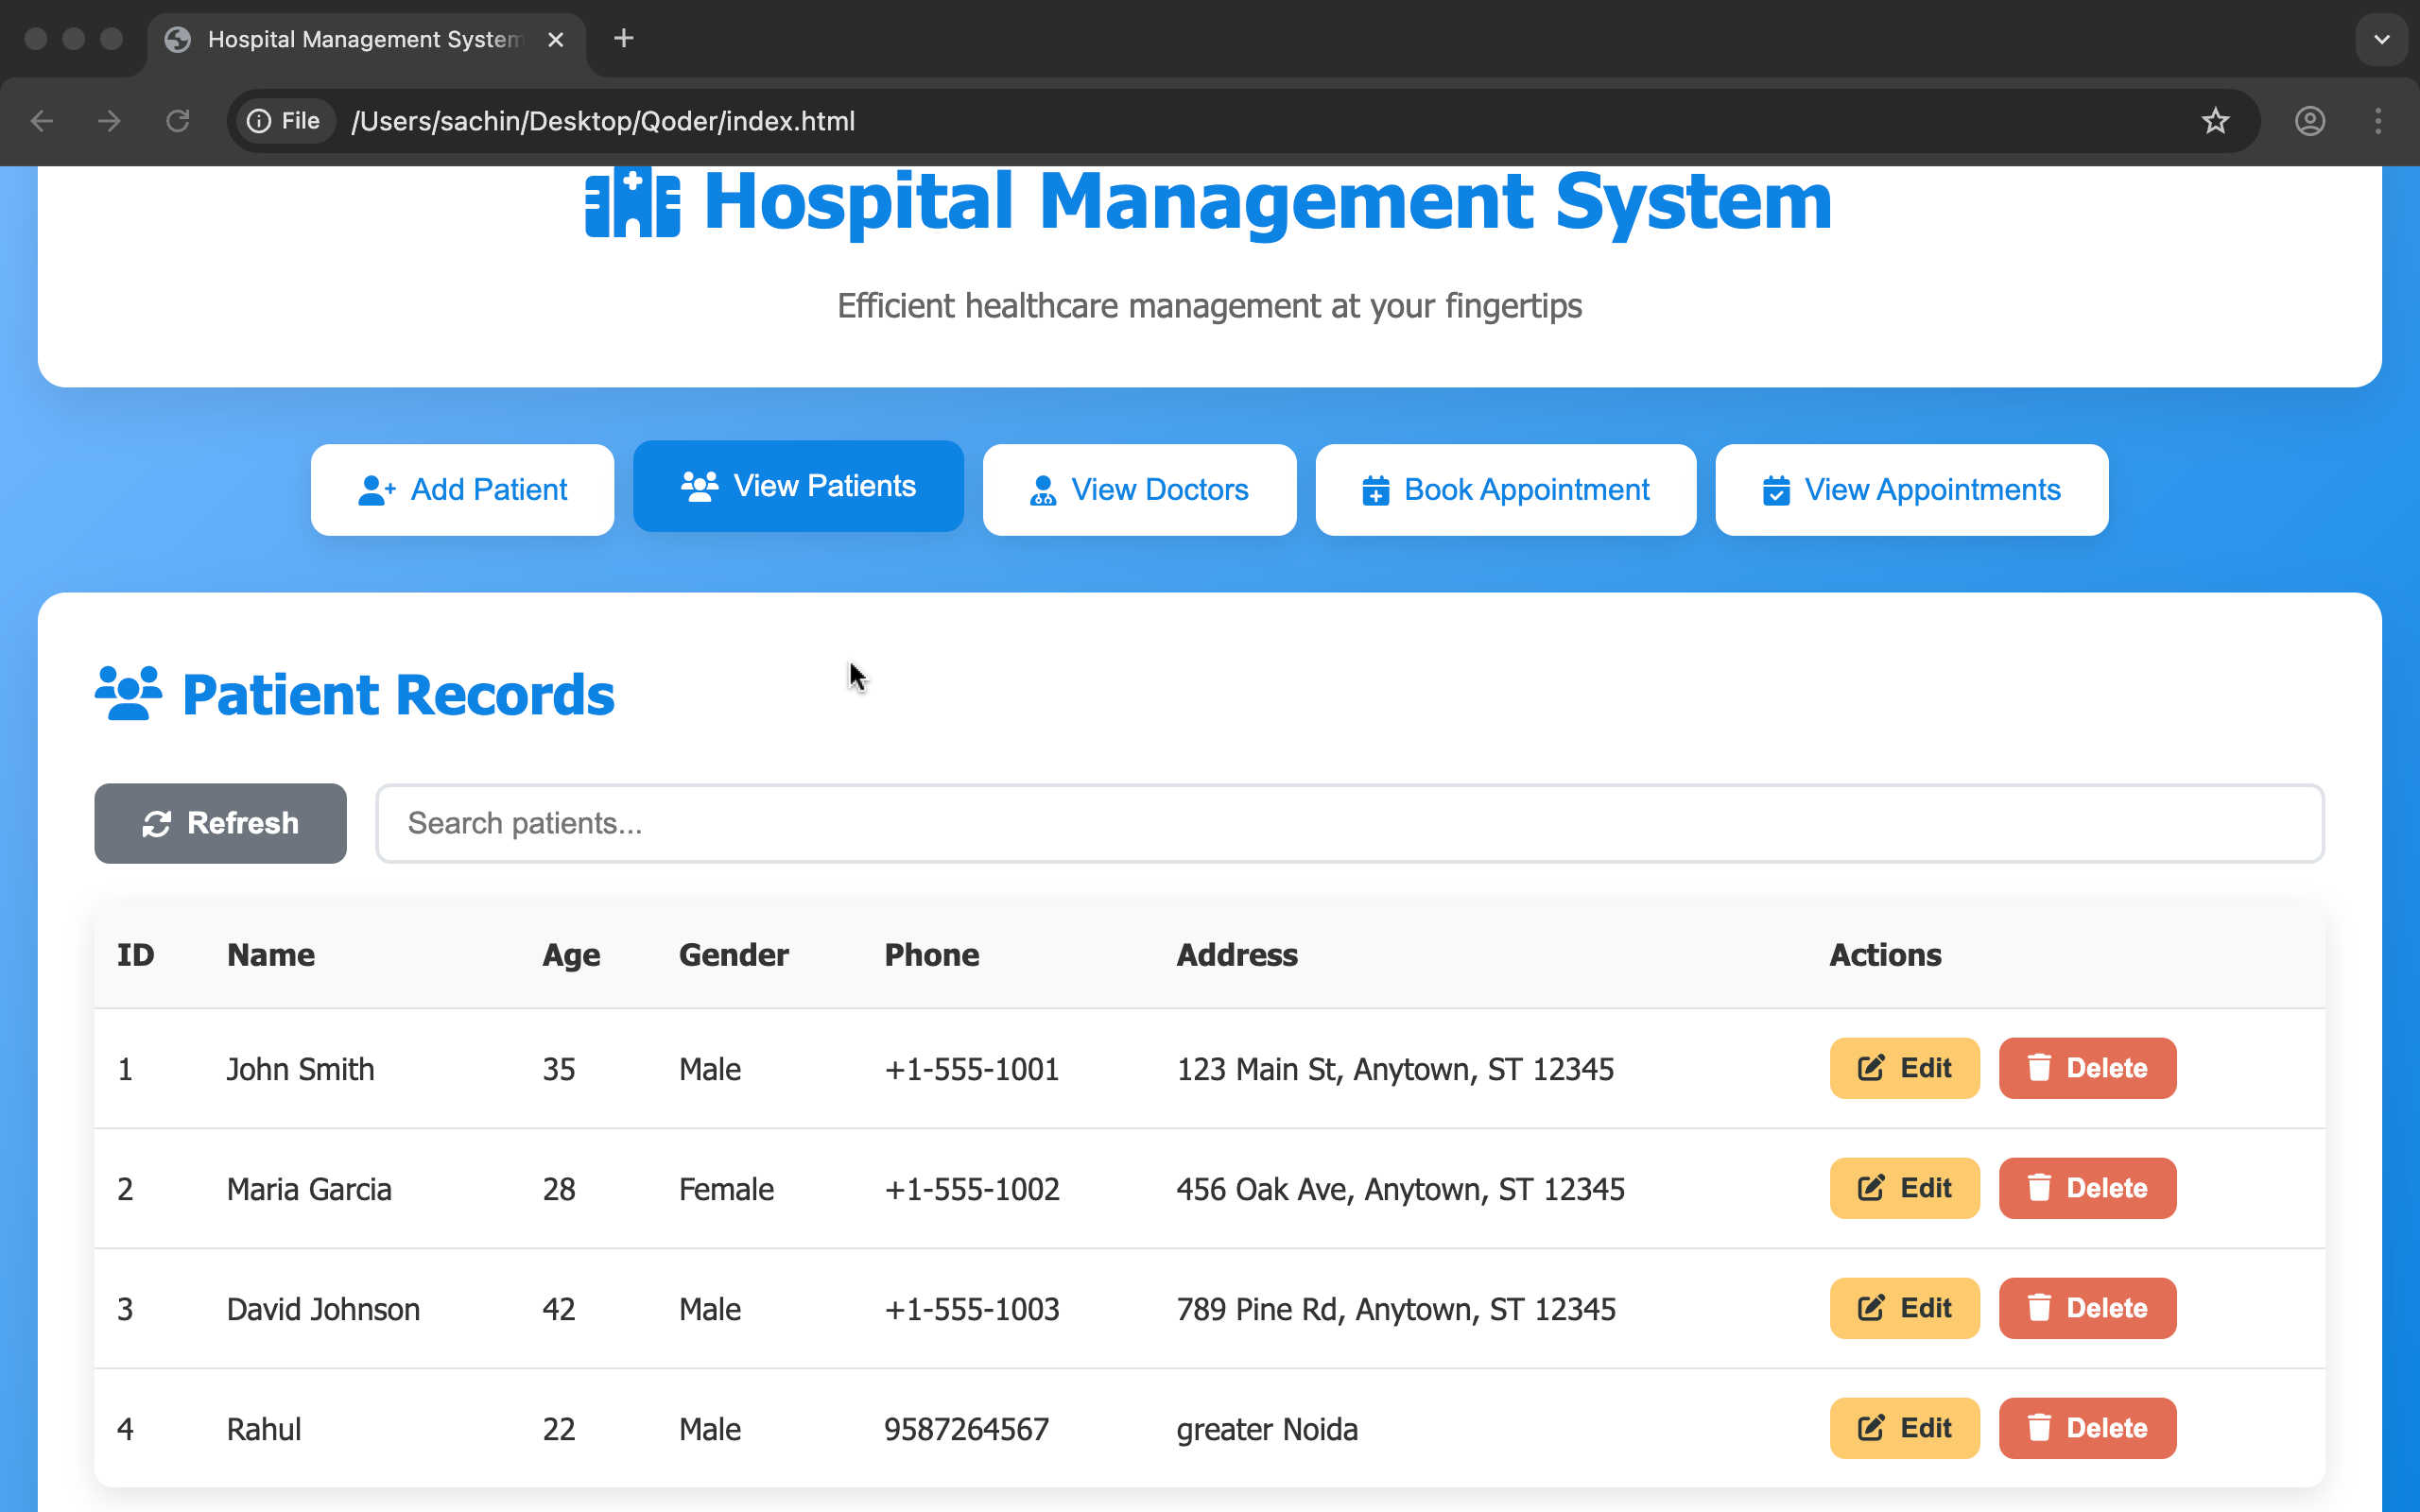This screenshot has width=2420, height=1512.
Task: Click the File site info icon
Action: (284, 121)
